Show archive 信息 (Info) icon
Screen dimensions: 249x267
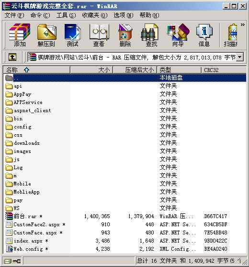click(204, 35)
